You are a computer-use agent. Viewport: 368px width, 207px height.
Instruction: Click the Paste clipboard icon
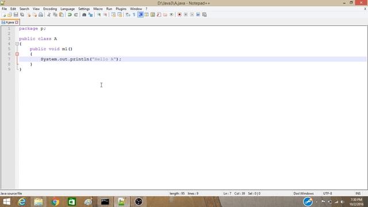[62, 15]
